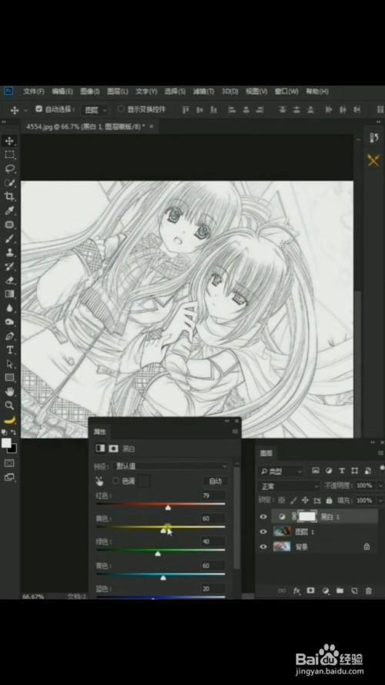Select the Clone Stamp tool
This screenshot has height=685, width=385.
(x=9, y=253)
